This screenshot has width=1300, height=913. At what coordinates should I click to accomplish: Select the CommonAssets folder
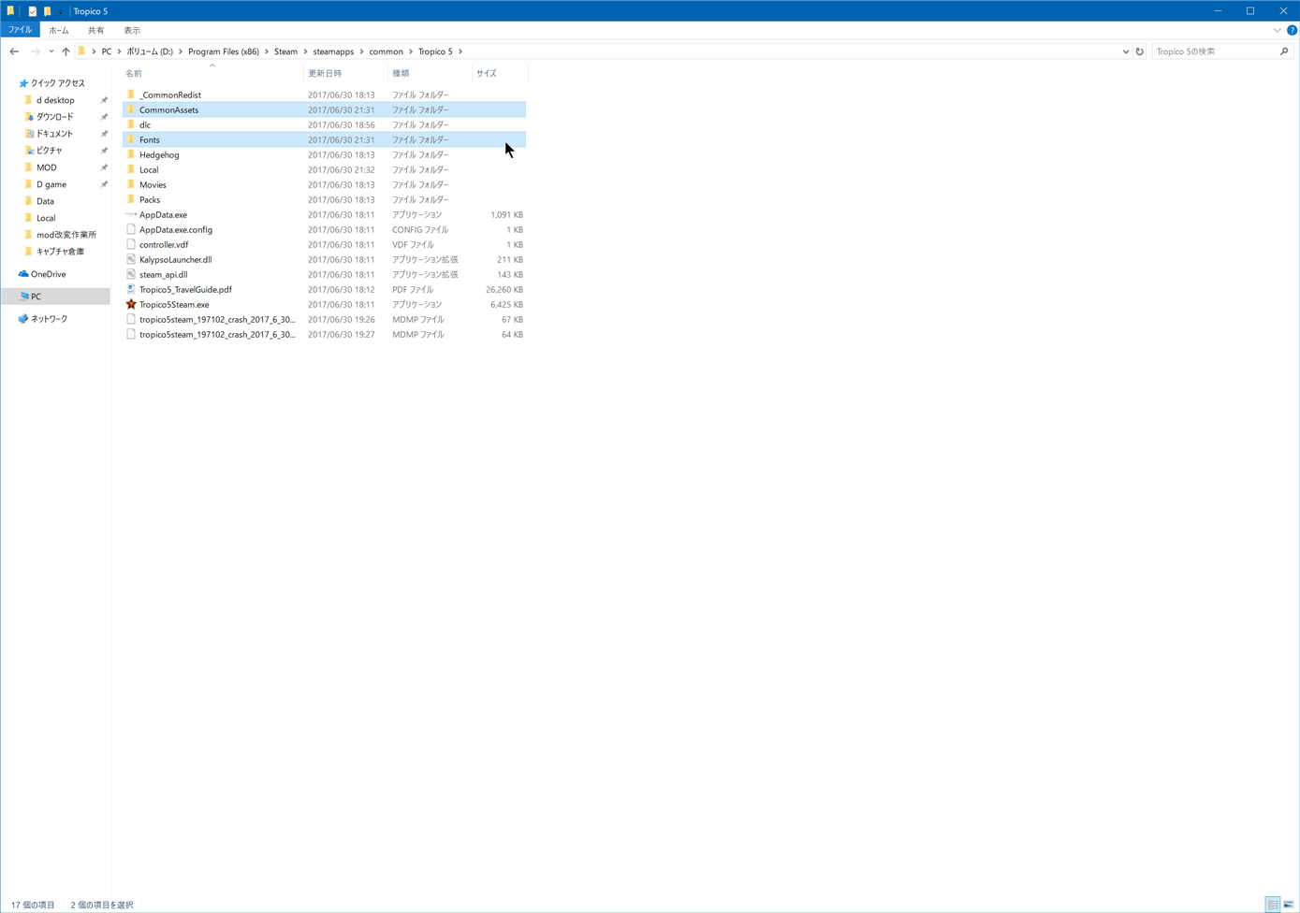[324, 109]
